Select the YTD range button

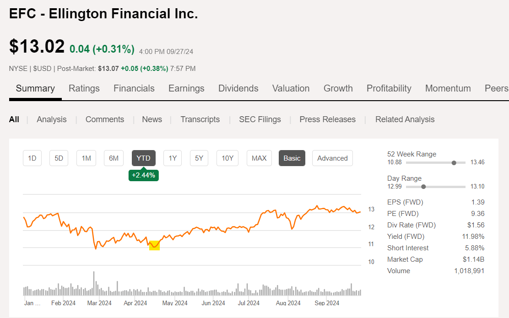[x=144, y=158]
